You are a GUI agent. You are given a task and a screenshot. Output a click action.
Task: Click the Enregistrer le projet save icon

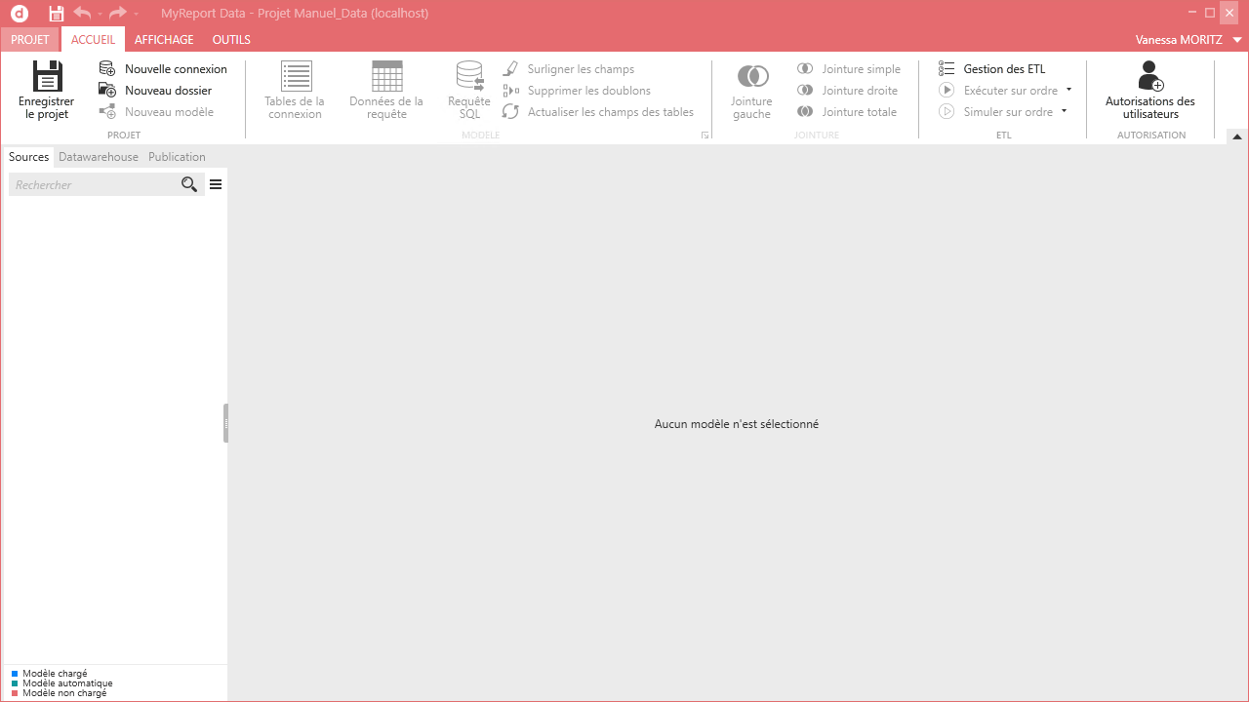(x=46, y=77)
